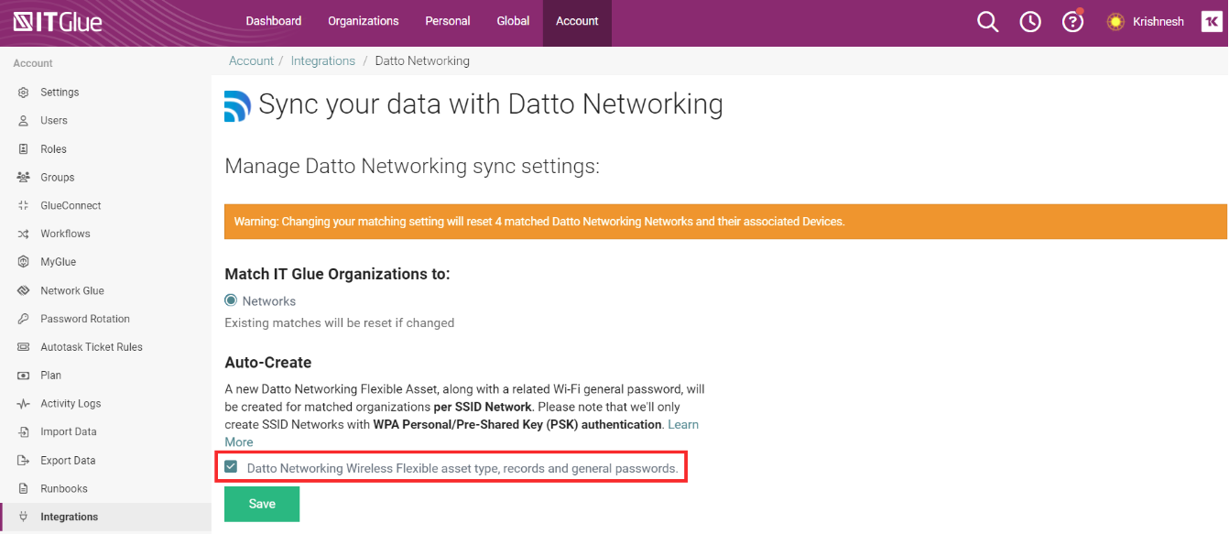Open the Learn More link
Viewport: 1229px width, 534px height.
point(682,425)
